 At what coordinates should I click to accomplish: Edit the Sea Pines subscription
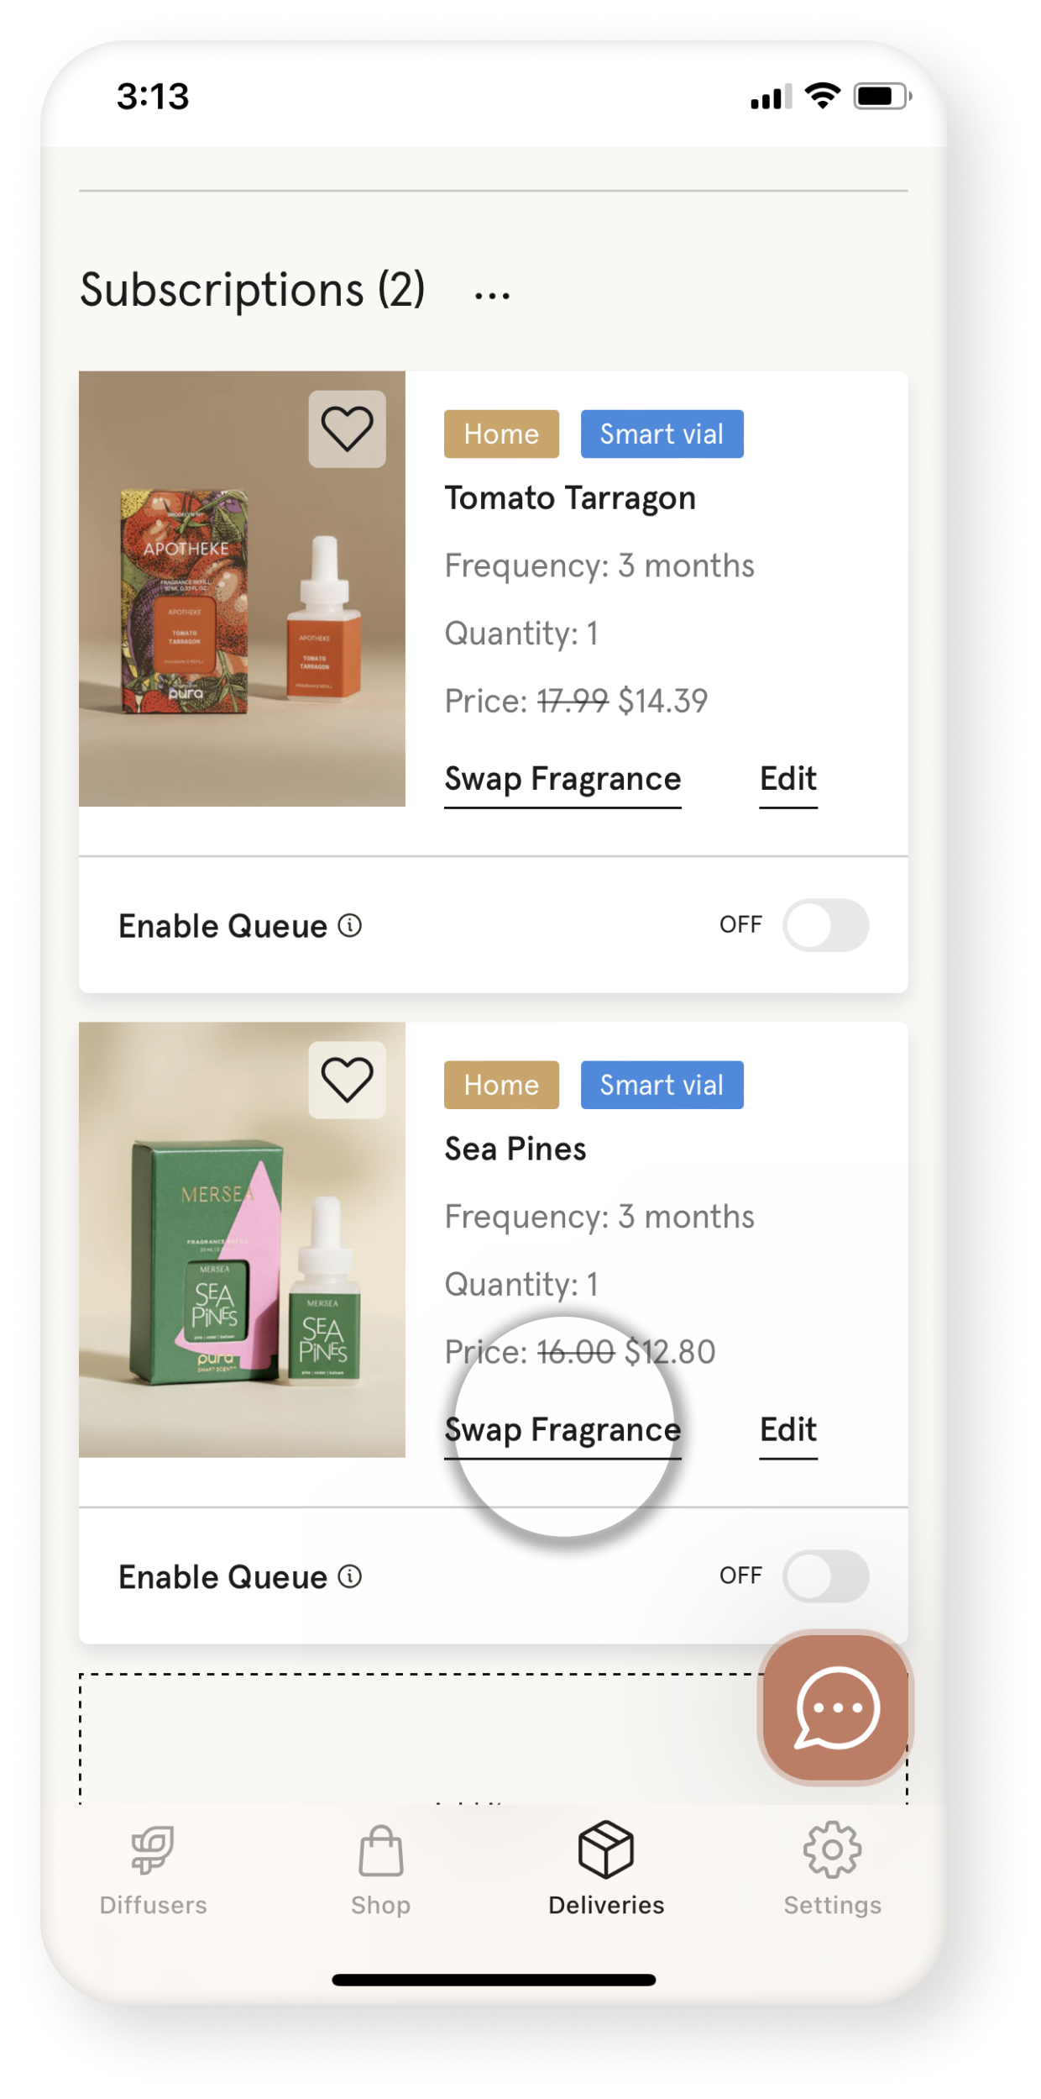pos(788,1432)
